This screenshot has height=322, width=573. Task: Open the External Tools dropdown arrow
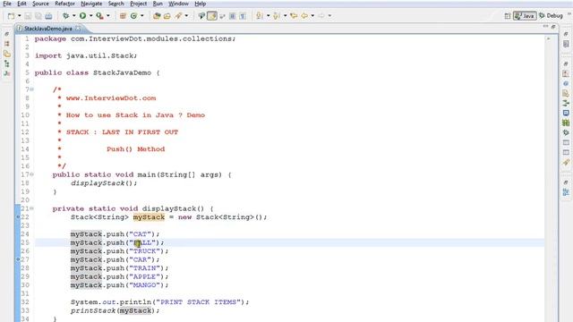coord(108,16)
